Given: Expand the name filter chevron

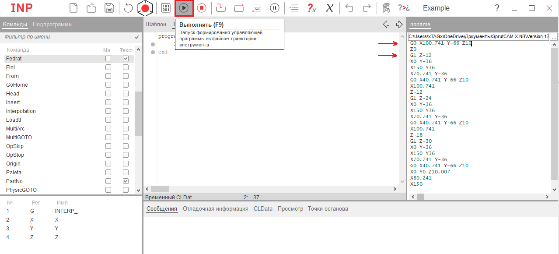Looking at the screenshot, I should (136, 37).
